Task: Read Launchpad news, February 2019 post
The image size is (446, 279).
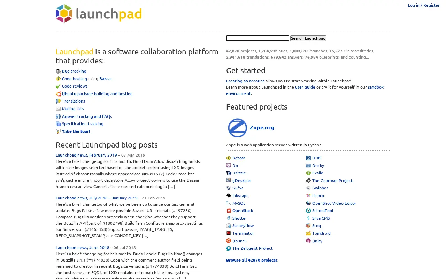Action: [x=86, y=155]
